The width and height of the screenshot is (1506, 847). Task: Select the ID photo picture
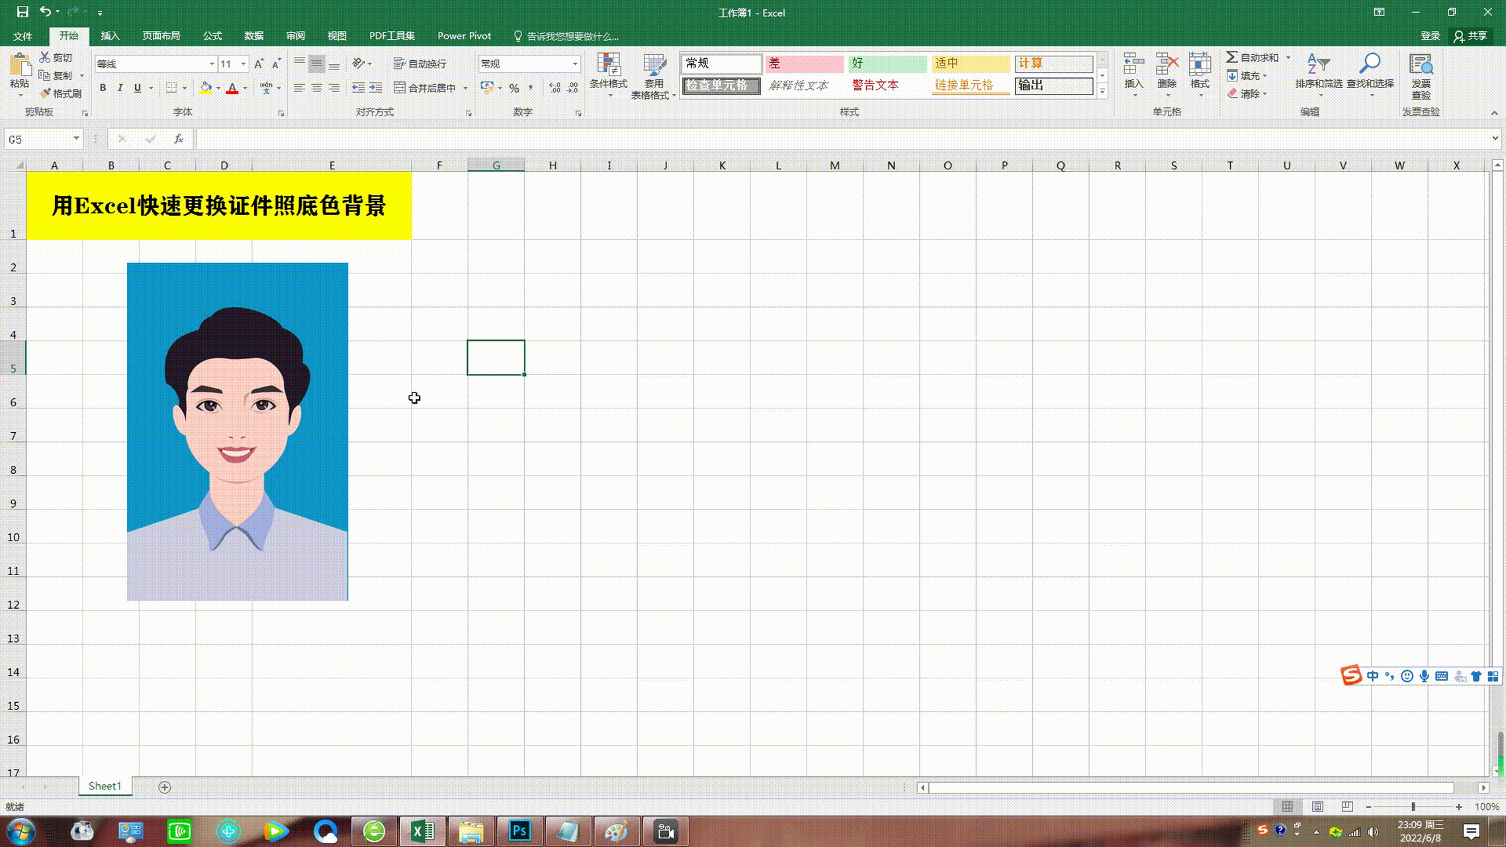pyautogui.click(x=238, y=431)
